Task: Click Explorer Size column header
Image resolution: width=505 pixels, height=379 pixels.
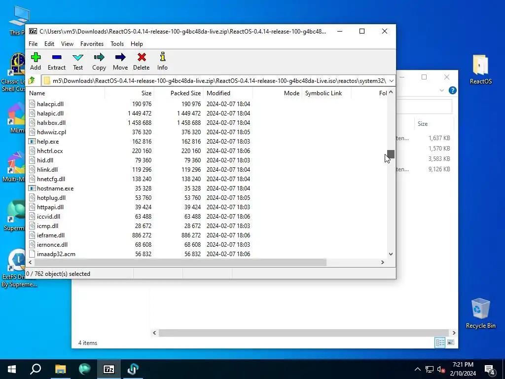Action: click(433, 124)
